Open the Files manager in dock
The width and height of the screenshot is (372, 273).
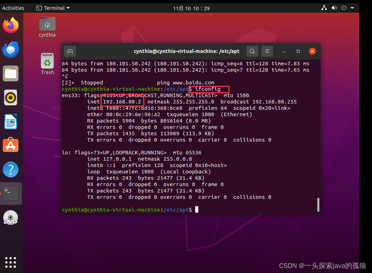coord(11,73)
